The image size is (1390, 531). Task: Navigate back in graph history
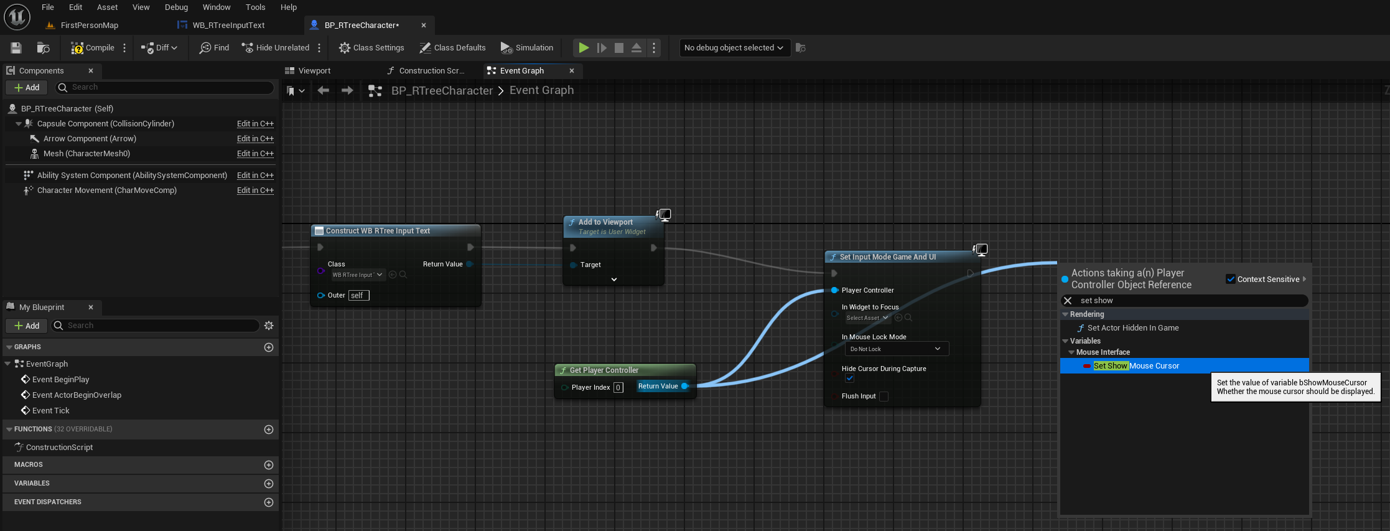(323, 91)
